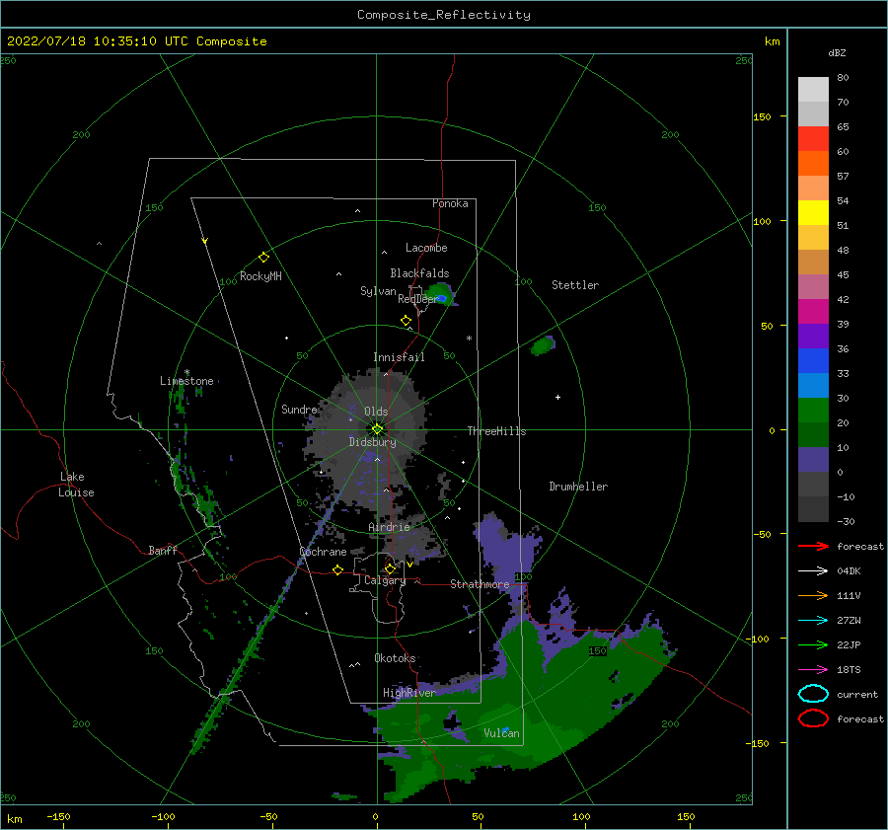This screenshot has height=830, width=888.
Task: Select the slate purple 0-10 dBZ swatch
Action: [x=813, y=460]
